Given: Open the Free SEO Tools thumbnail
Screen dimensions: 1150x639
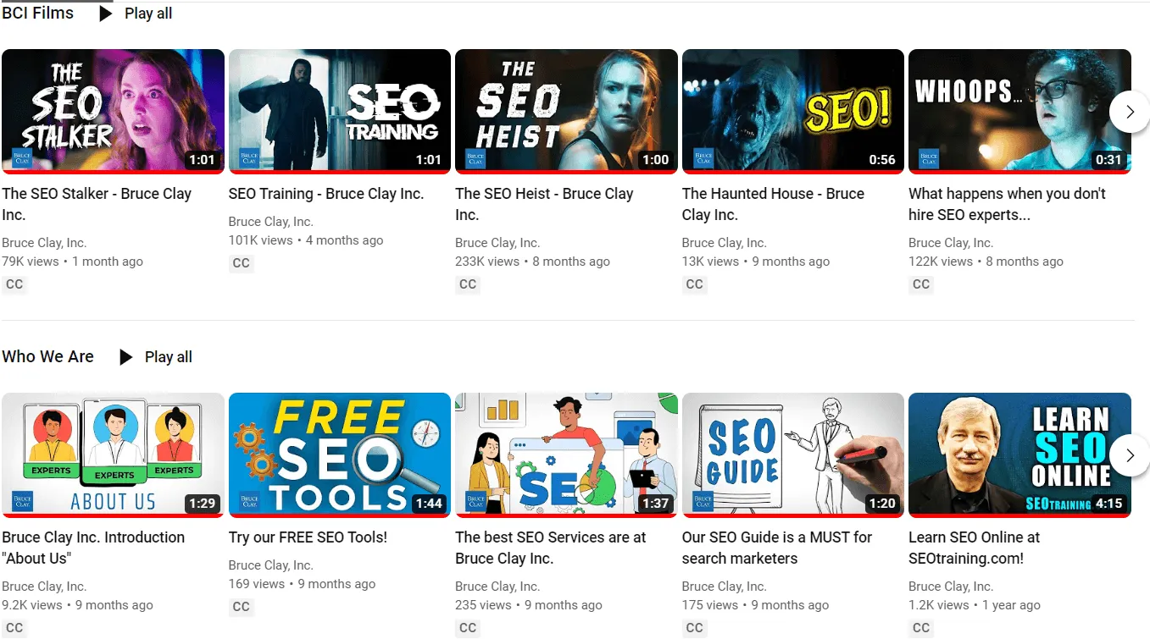Looking at the screenshot, I should (340, 454).
